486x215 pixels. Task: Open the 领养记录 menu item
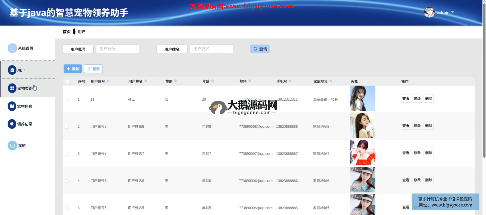click(25, 124)
